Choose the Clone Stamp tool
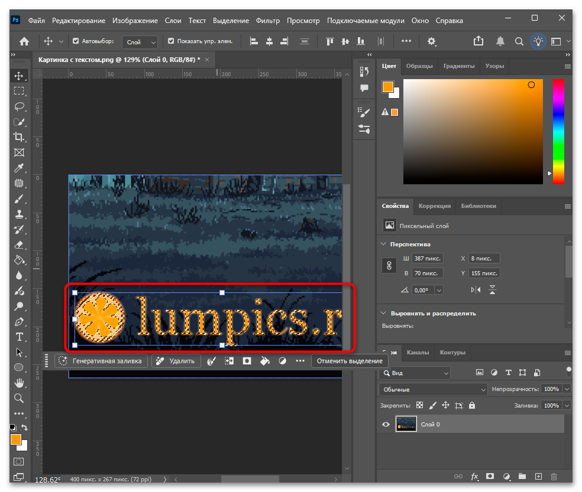Viewport: 582px width, 492px height. 19,214
